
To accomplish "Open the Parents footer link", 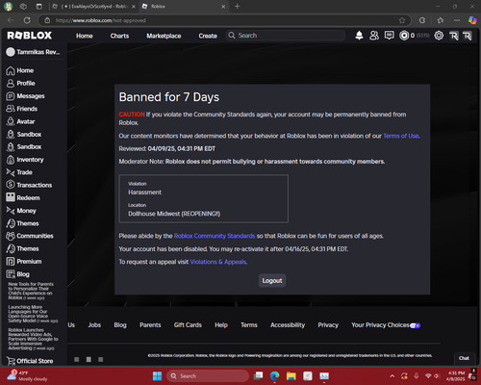I will (150, 325).
